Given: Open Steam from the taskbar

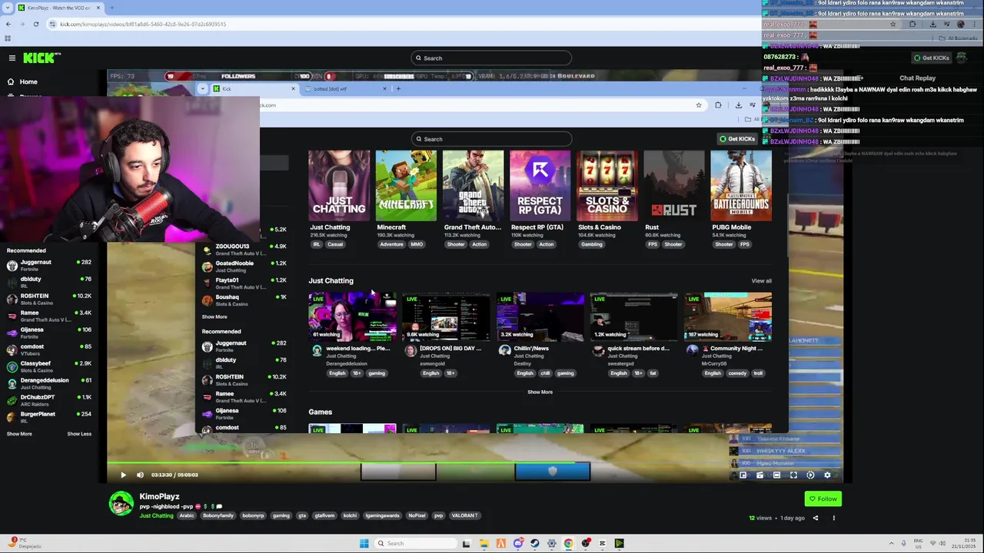Looking at the screenshot, I should (x=535, y=543).
